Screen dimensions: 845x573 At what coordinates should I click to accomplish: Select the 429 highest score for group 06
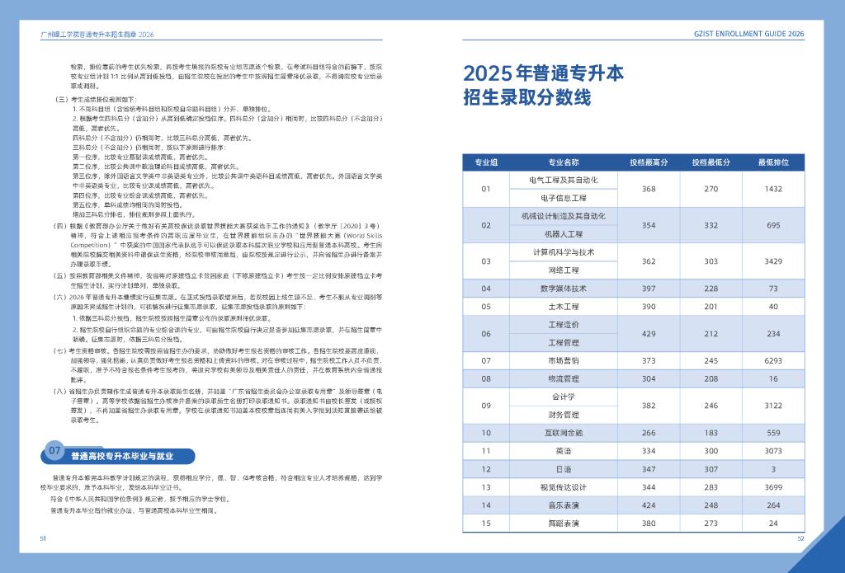click(x=649, y=333)
